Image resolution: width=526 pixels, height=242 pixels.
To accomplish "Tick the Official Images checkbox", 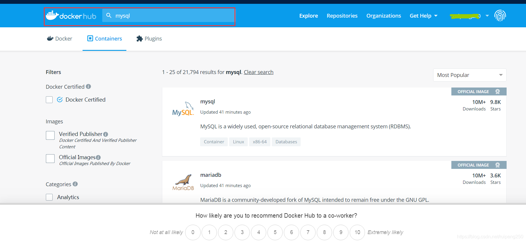I will pyautogui.click(x=50, y=159).
